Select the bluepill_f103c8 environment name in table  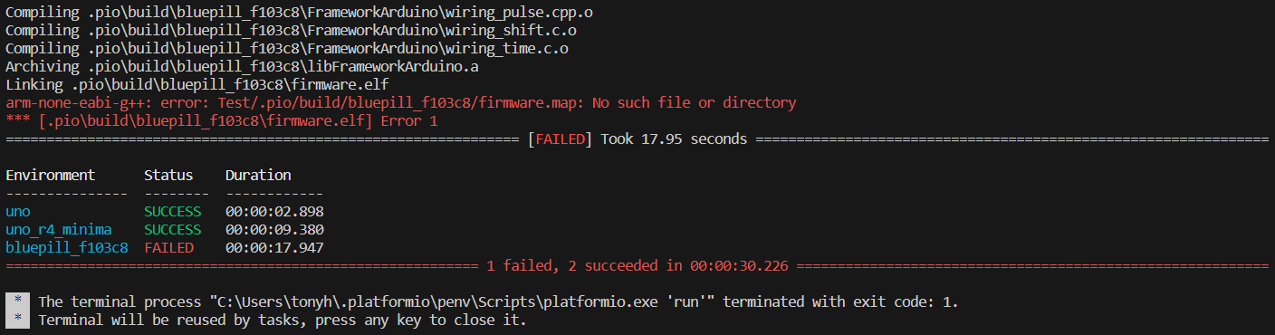(67, 248)
